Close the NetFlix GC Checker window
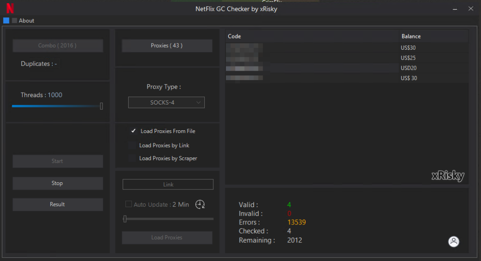481x261 pixels. point(471,9)
